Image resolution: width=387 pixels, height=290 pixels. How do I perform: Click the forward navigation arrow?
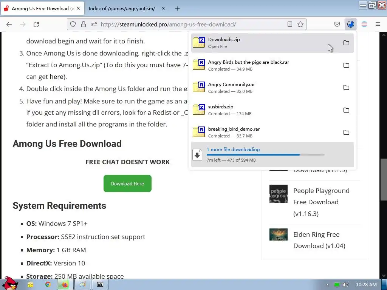point(23,24)
